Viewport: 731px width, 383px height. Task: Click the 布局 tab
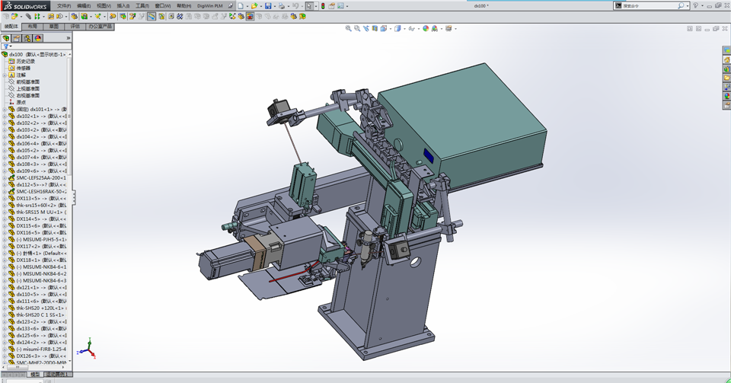click(33, 26)
